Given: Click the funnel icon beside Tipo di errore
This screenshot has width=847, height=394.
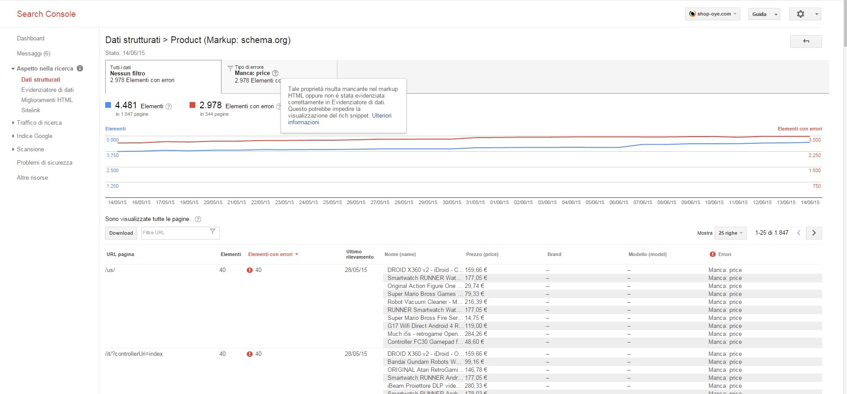Looking at the screenshot, I should click(230, 68).
